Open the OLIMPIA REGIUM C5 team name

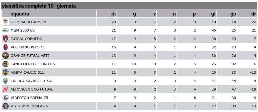point(29,22)
